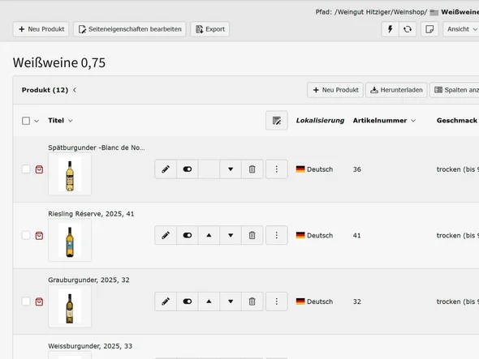Click the Lokalisierung column header
Image resolution: width=479 pixels, height=359 pixels.
[x=320, y=121]
